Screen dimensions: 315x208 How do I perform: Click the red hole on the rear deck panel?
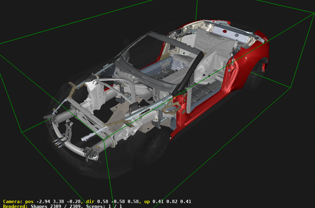point(225,31)
